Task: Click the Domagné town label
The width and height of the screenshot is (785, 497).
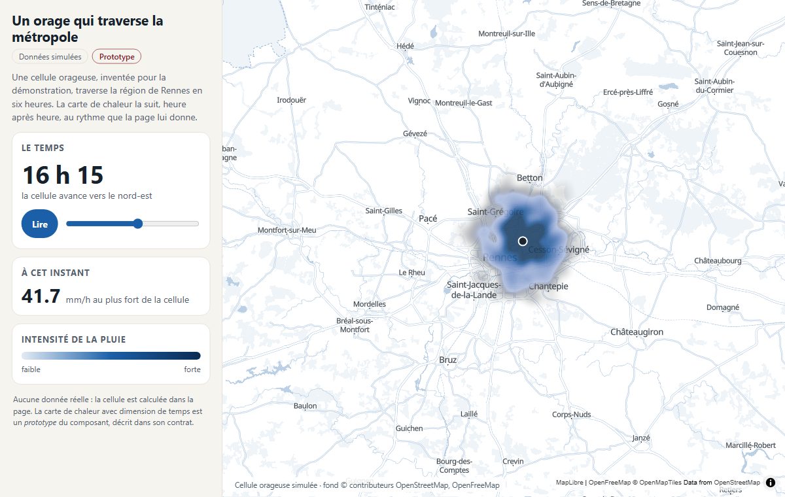Action: [x=723, y=307]
